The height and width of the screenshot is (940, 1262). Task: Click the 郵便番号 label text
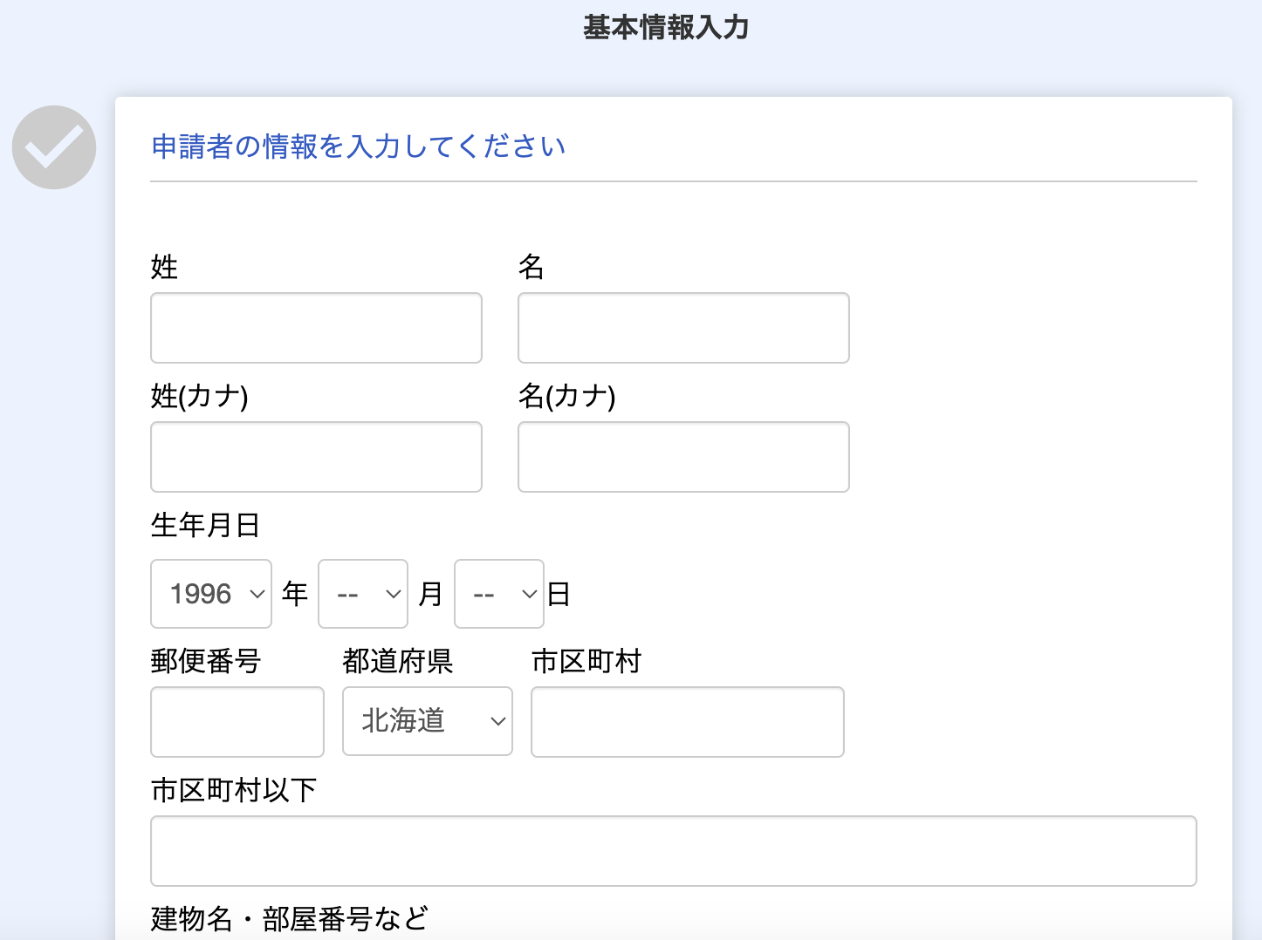[x=206, y=661]
